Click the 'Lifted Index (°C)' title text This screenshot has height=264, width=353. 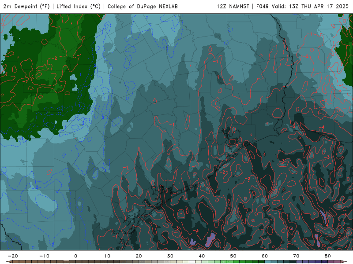click(79, 7)
